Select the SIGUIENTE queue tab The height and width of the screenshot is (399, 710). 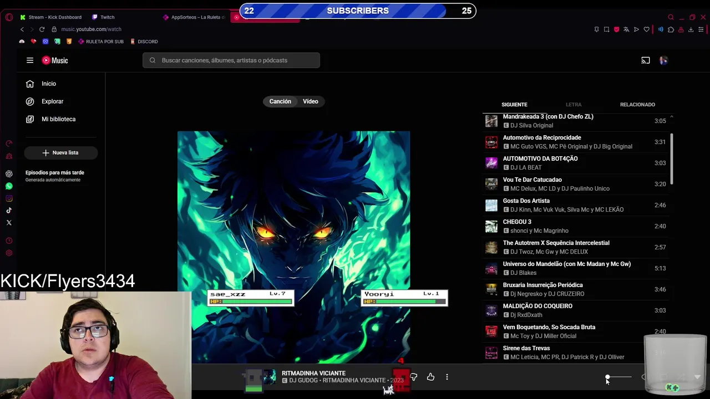(x=514, y=104)
